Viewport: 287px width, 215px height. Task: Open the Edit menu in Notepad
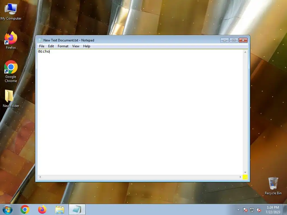click(x=51, y=46)
